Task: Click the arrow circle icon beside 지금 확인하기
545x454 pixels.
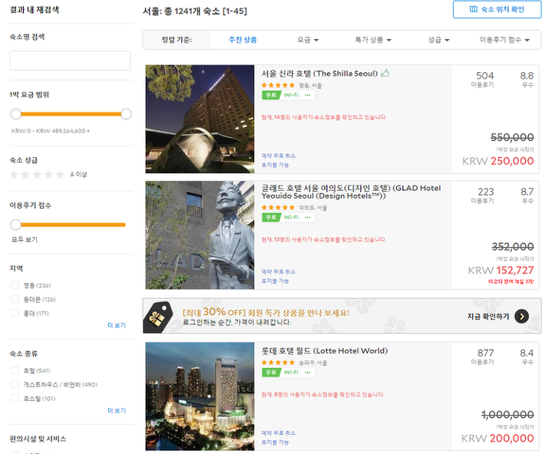Action: coord(522,316)
